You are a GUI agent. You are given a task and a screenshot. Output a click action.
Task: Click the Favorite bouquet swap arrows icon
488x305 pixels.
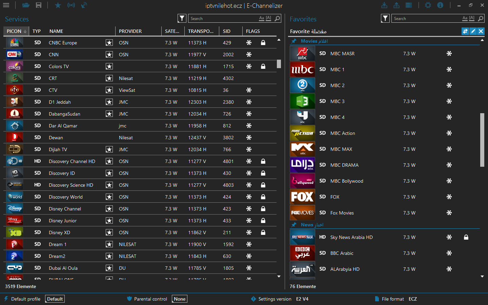click(465, 31)
